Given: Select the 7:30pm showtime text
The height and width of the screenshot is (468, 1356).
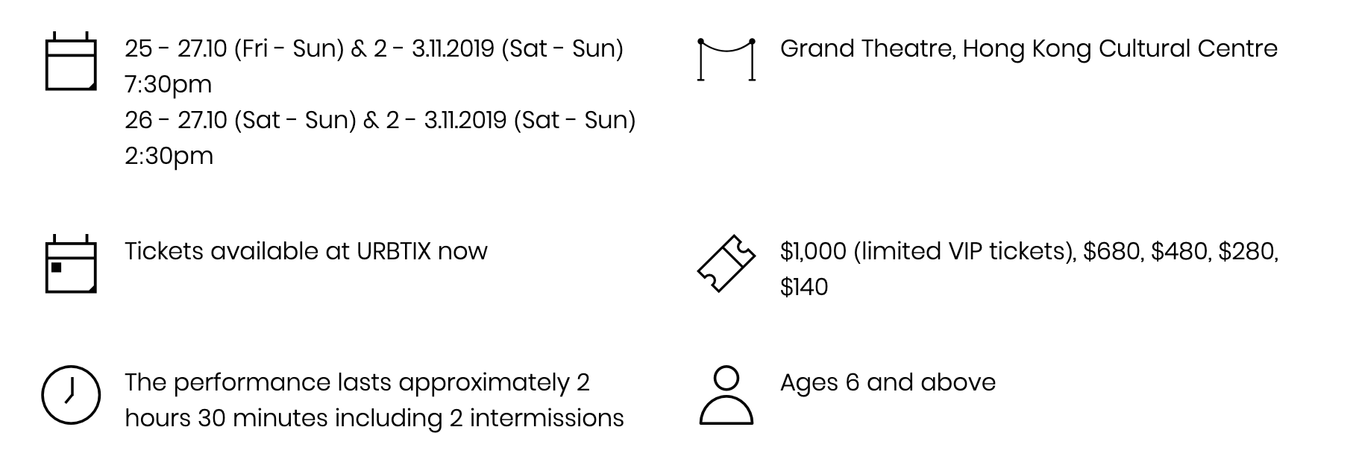Looking at the screenshot, I should 169,85.
